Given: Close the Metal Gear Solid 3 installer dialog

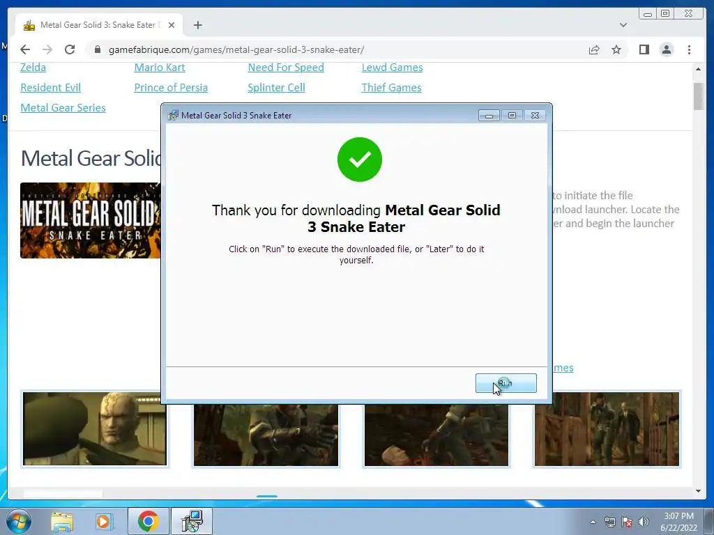Looking at the screenshot, I should tap(535, 116).
